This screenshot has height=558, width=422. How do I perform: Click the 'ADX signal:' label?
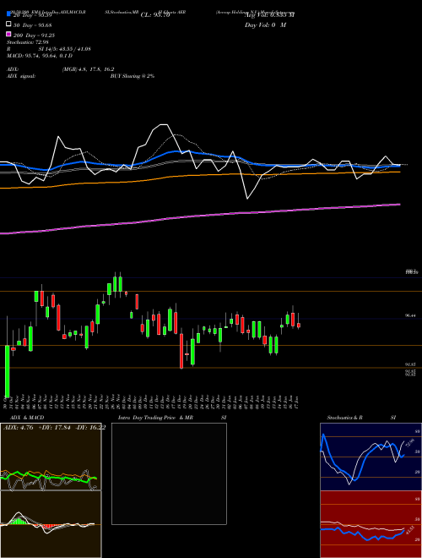click(20, 76)
